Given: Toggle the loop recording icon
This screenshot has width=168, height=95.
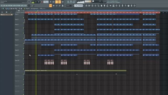Looking at the screenshot, I should pos(62,2).
